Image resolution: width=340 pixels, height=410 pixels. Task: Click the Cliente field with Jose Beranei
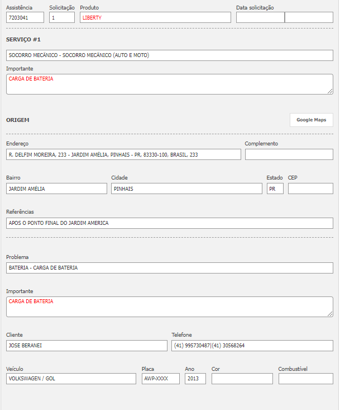(86, 346)
